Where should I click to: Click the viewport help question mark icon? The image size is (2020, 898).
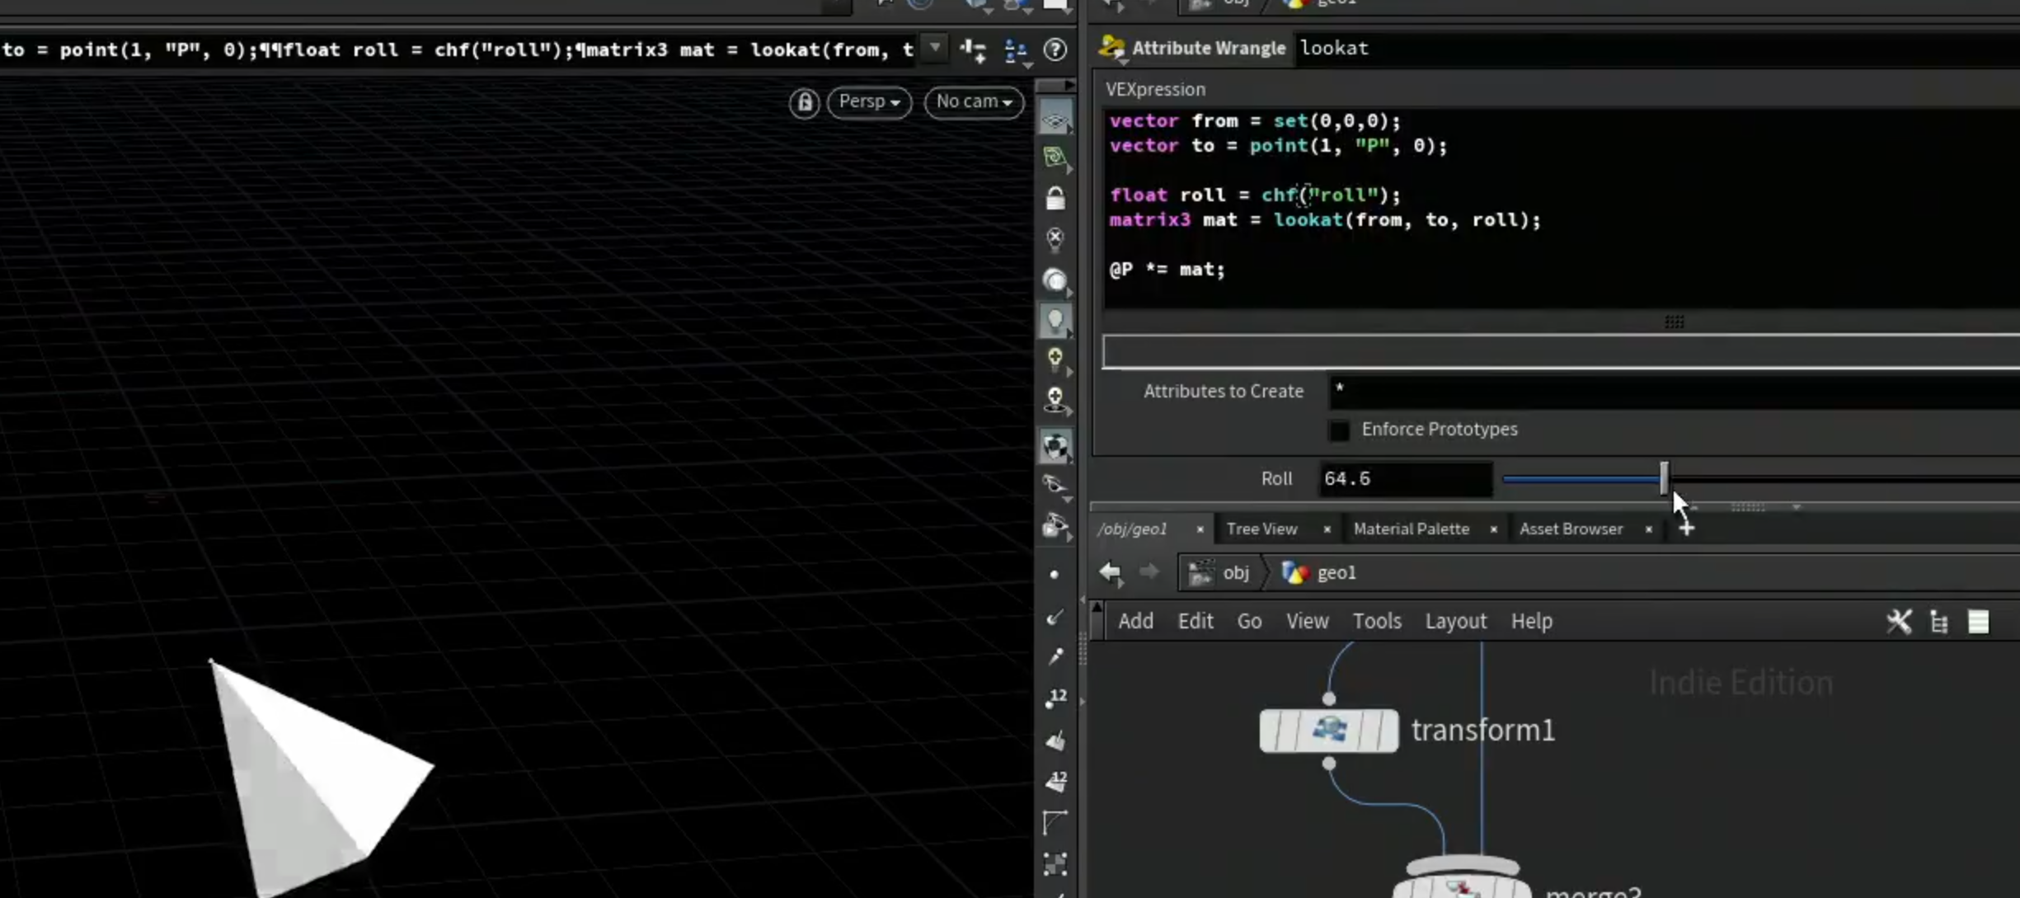tap(1055, 49)
